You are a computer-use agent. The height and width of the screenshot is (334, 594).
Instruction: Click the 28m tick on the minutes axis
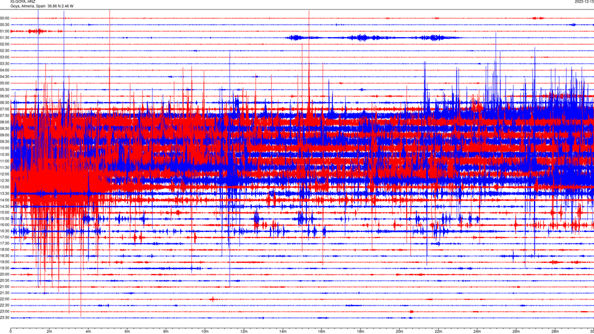tap(554, 332)
